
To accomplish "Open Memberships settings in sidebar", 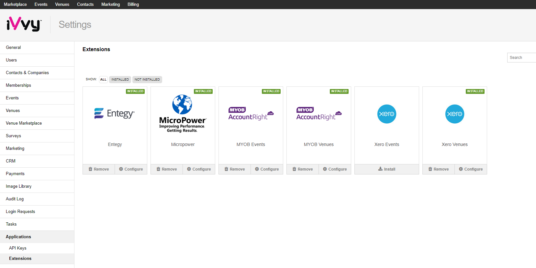I will click(37, 85).
